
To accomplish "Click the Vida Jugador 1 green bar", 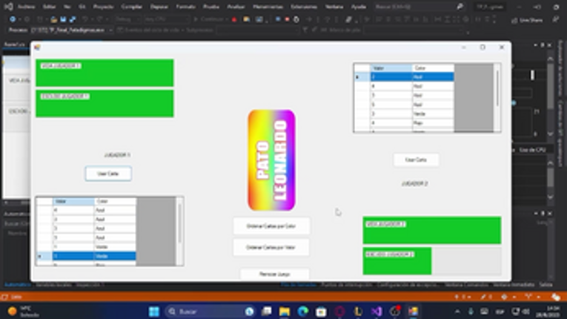I will coord(105,73).
